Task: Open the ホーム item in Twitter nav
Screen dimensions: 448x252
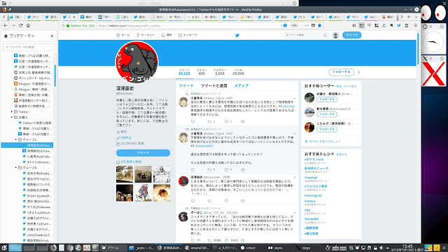Action: (123, 35)
